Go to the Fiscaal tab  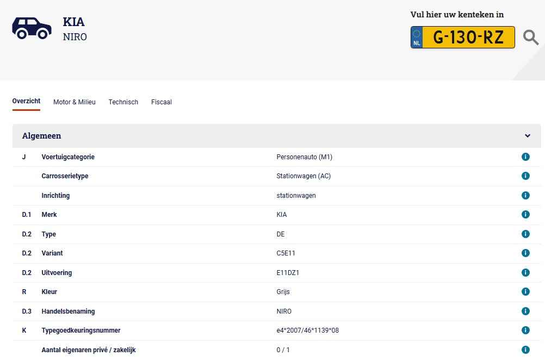point(162,102)
